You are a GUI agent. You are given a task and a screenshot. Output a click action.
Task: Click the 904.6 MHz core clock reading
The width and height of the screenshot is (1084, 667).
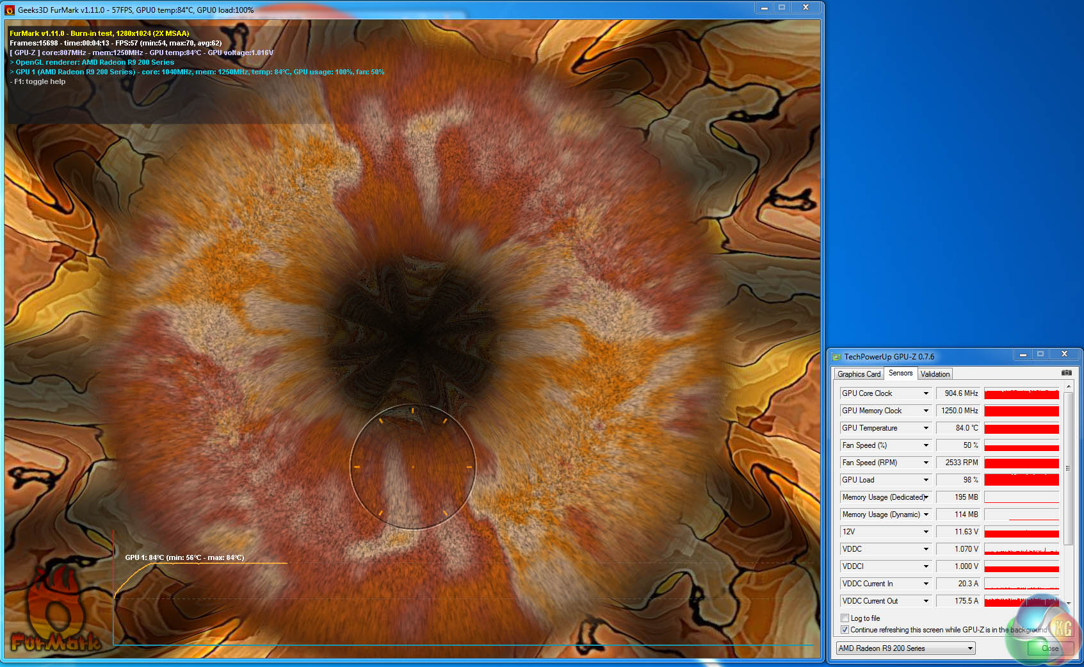click(x=958, y=393)
